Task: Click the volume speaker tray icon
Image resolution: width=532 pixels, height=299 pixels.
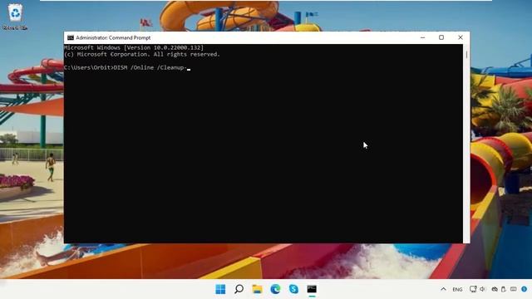Action: [483, 289]
